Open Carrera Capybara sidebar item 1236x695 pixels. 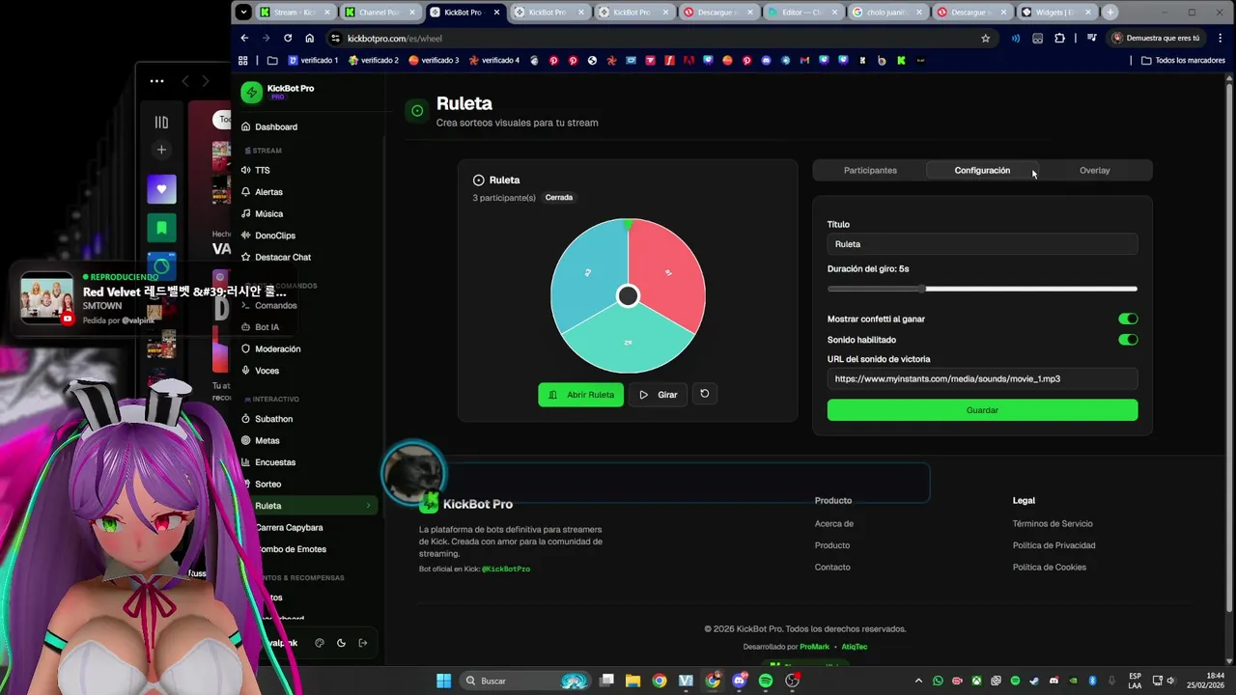(x=289, y=527)
